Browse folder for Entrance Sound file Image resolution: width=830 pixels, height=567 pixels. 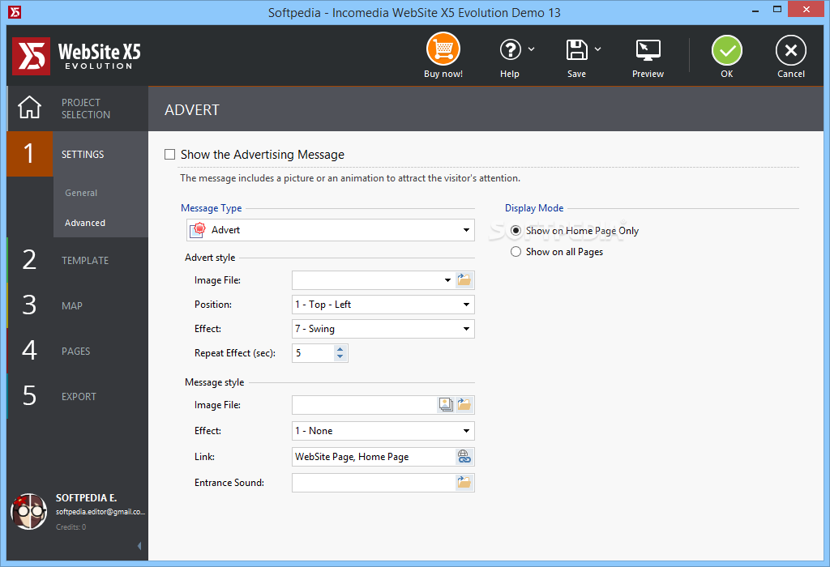point(464,483)
